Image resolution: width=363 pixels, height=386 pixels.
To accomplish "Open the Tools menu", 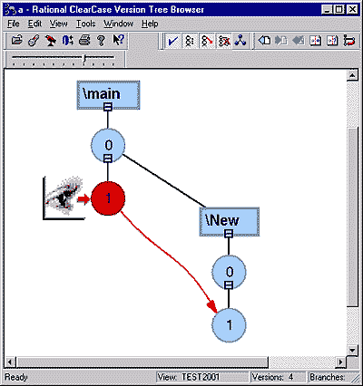I will (x=85, y=24).
